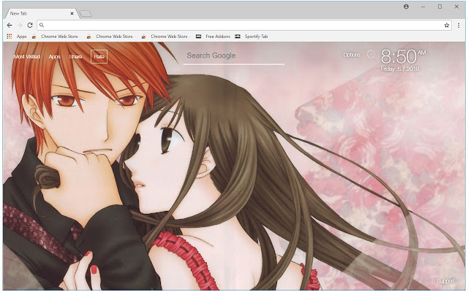This screenshot has height=292, width=468.
Task: Open the Chrome three-dot menu
Action: (458, 26)
